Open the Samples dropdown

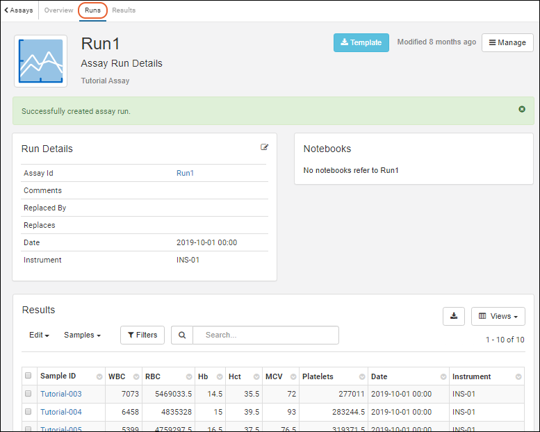pos(82,335)
